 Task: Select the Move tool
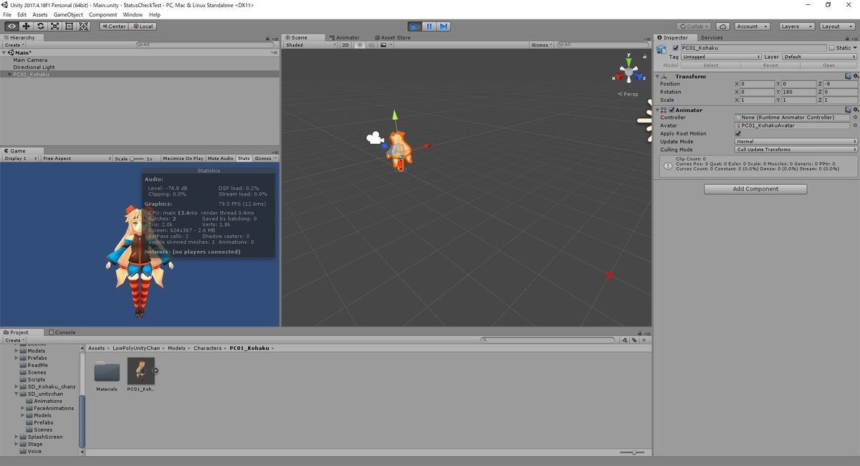[26, 27]
